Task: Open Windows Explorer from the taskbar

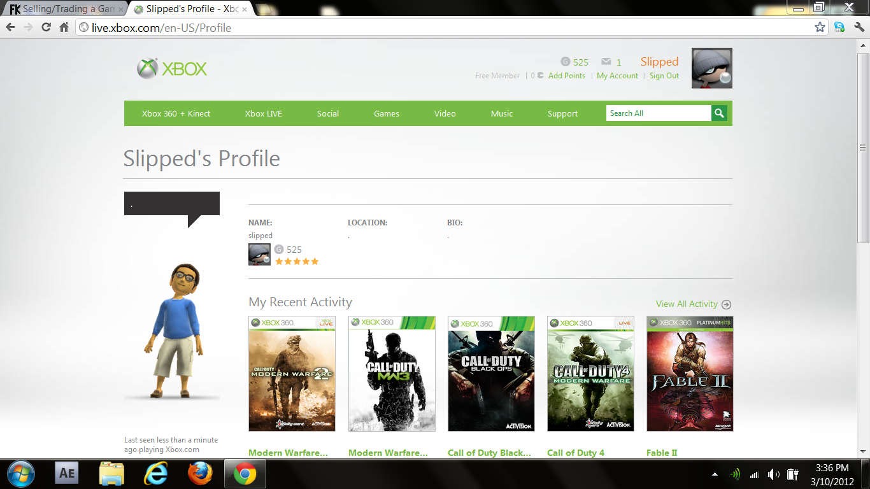Action: 112,474
